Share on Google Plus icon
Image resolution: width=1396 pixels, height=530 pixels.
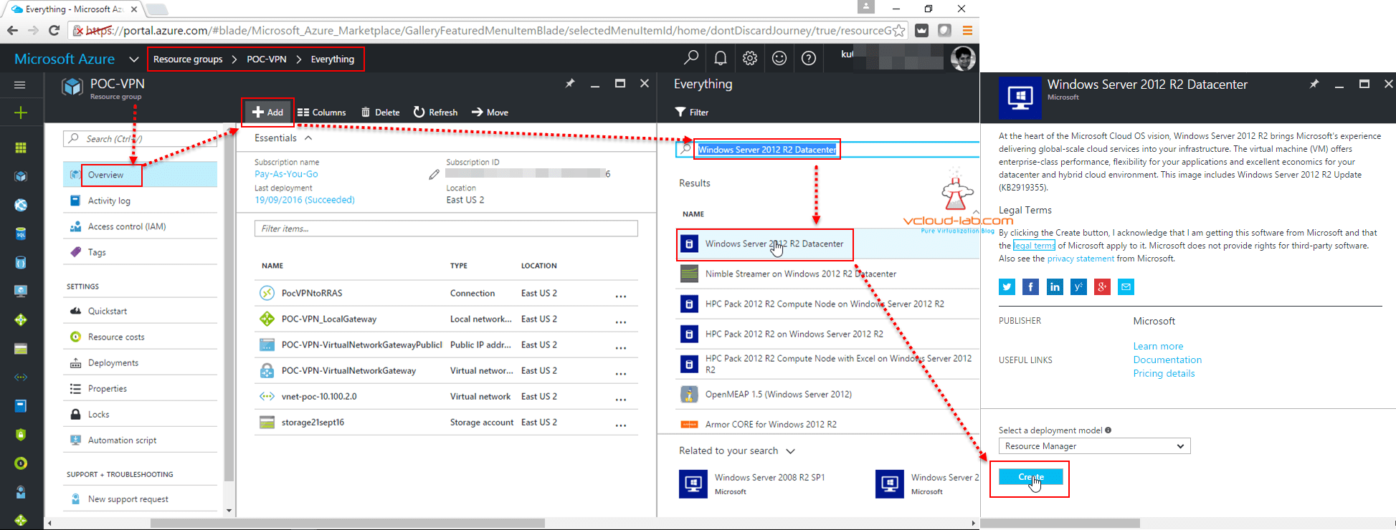point(1102,287)
